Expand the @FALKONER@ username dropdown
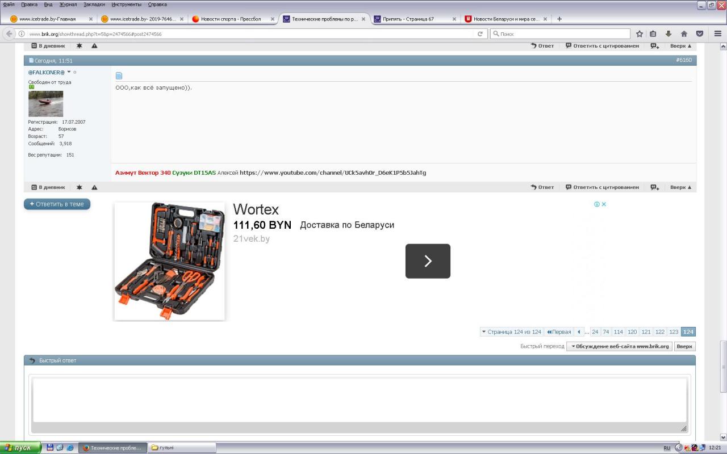727x454 pixels. click(x=69, y=72)
